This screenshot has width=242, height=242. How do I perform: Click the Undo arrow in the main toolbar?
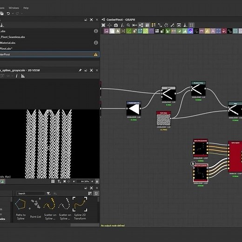[x=8, y=13]
